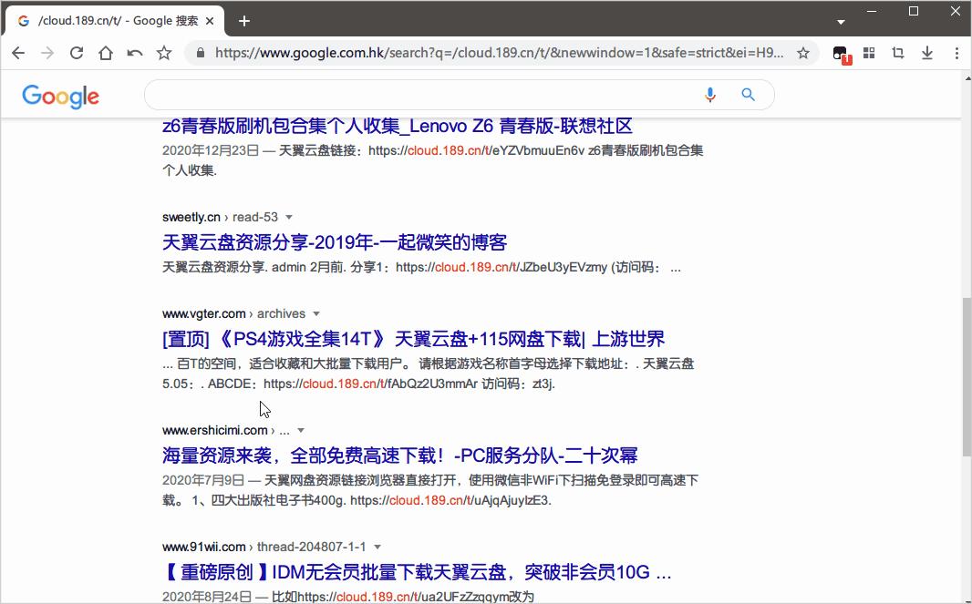Image resolution: width=972 pixels, height=604 pixels.
Task: Click the magnifier search icon
Action: click(748, 95)
